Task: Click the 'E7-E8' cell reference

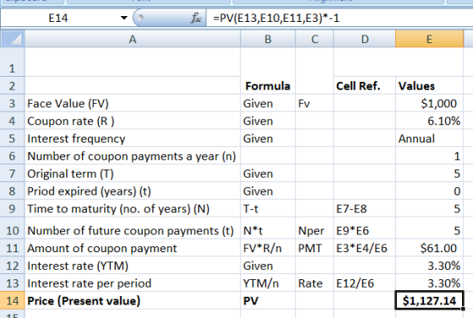Action: [x=364, y=208]
